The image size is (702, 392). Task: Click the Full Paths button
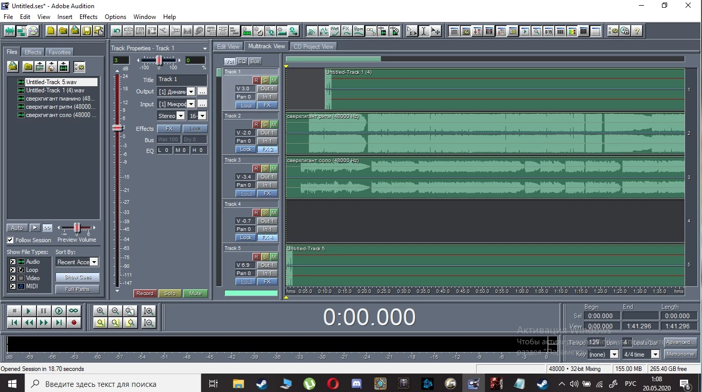pyautogui.click(x=77, y=289)
